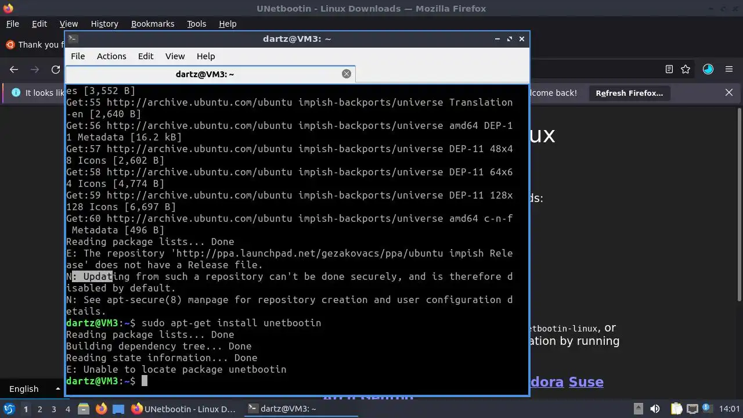Open the terminal Edit menu
The height and width of the screenshot is (418, 743).
click(146, 56)
